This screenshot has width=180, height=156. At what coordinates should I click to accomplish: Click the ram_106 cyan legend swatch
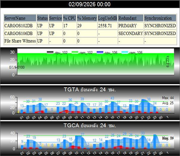pos(125,53)
